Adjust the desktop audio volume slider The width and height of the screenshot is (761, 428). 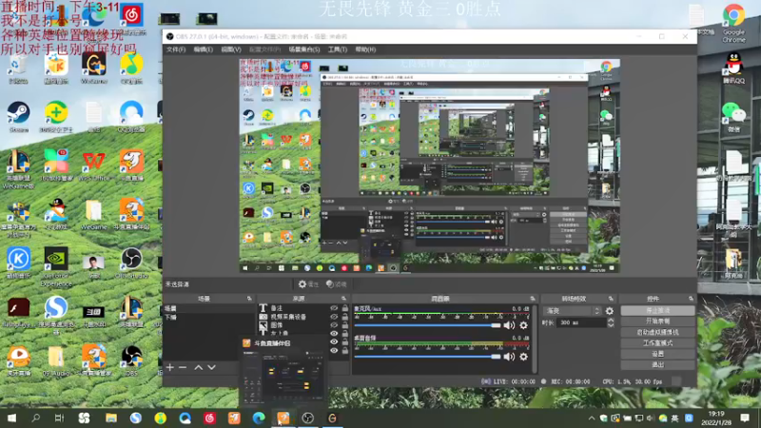tap(427, 357)
